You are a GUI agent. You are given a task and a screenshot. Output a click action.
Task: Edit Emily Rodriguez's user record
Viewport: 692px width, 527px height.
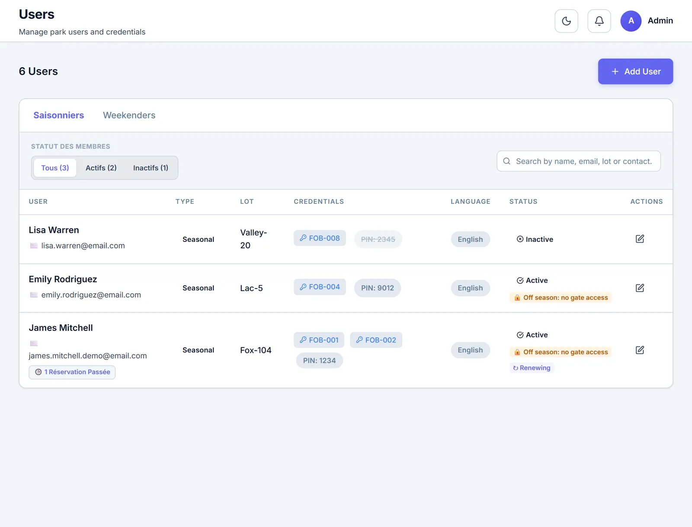[640, 288]
